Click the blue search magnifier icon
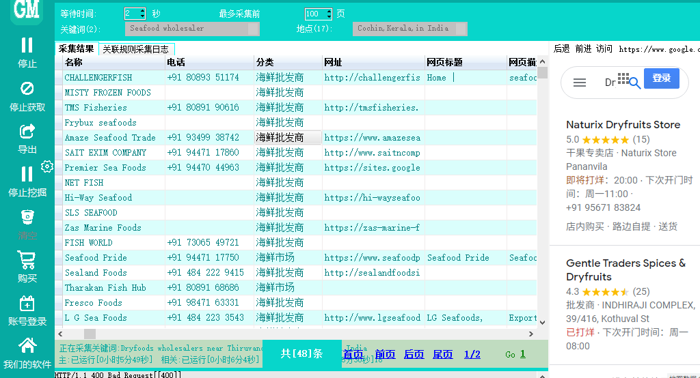The image size is (700, 378). pyautogui.click(x=635, y=83)
